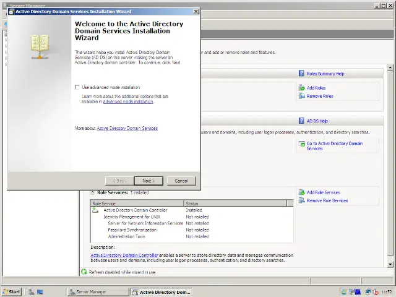Click the AD DS Help icon
The image size is (396, 297).
pos(301,121)
